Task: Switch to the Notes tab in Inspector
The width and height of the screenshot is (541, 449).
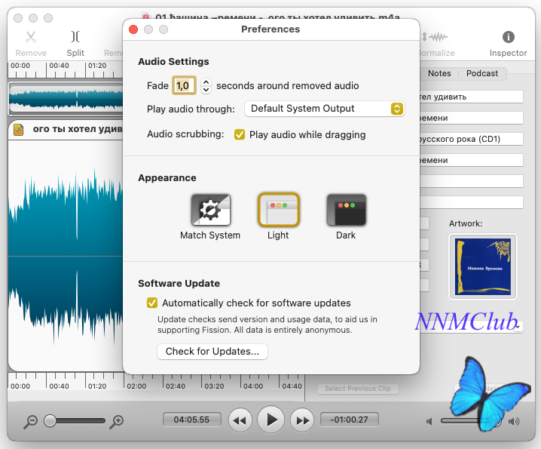Action: 439,73
